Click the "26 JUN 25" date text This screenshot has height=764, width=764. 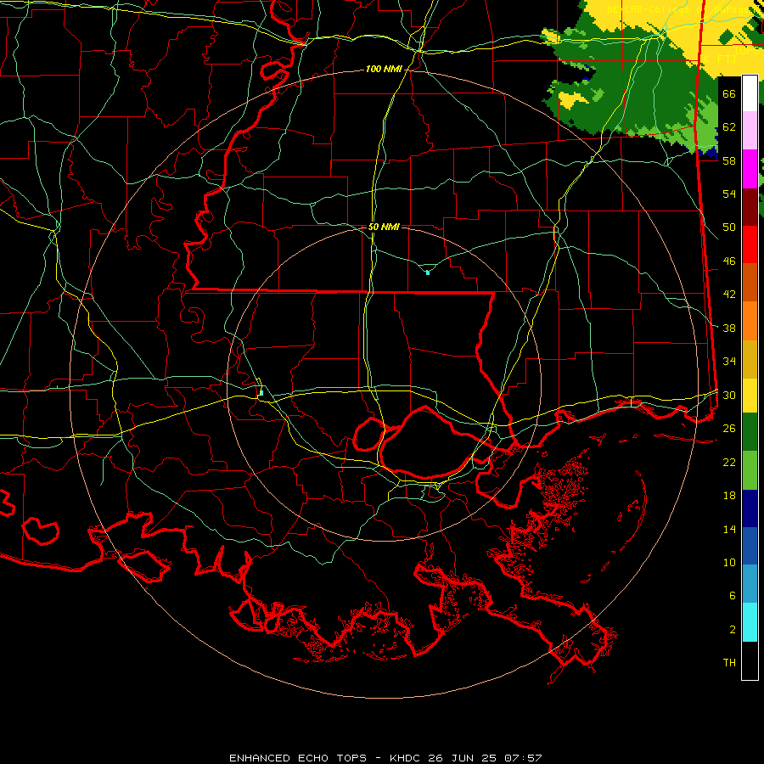click(463, 758)
